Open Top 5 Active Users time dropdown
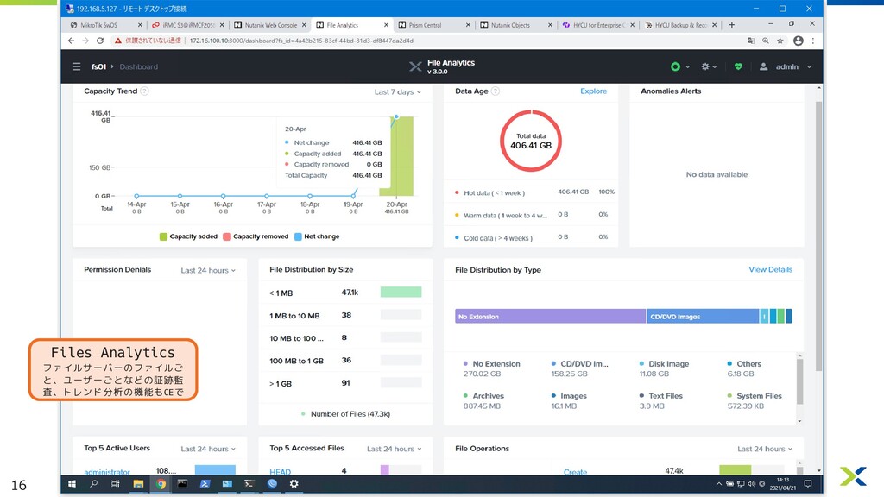 coord(208,449)
